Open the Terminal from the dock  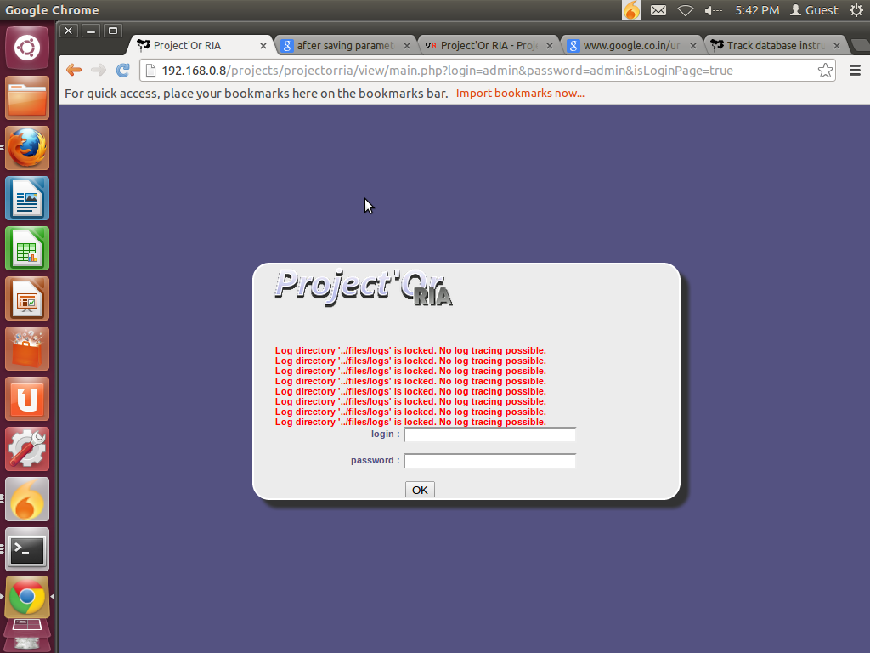(26, 548)
